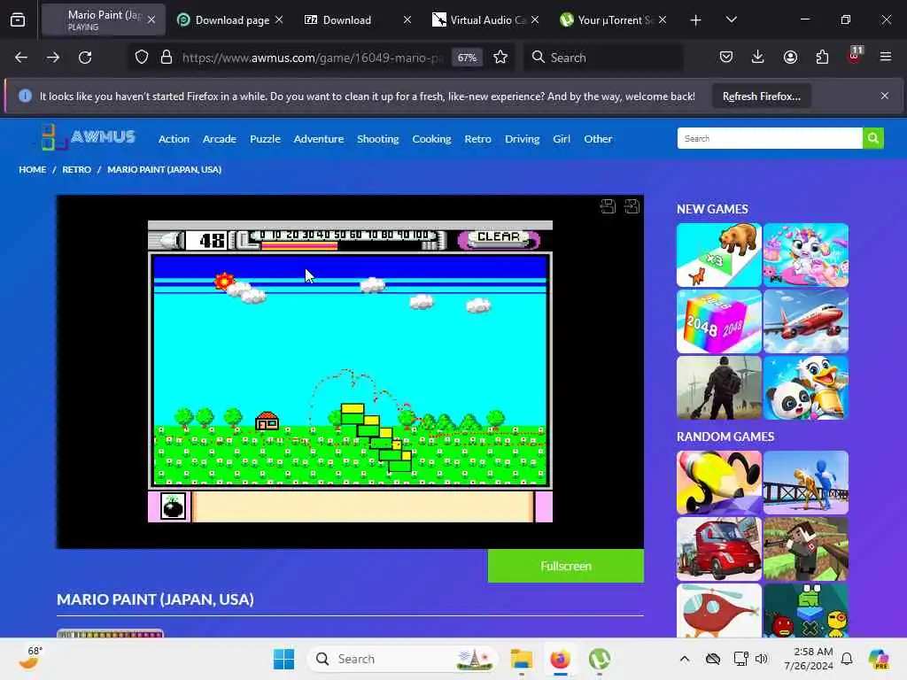Click the Firefox Search box
This screenshot has height=680, width=907.
pos(603,58)
